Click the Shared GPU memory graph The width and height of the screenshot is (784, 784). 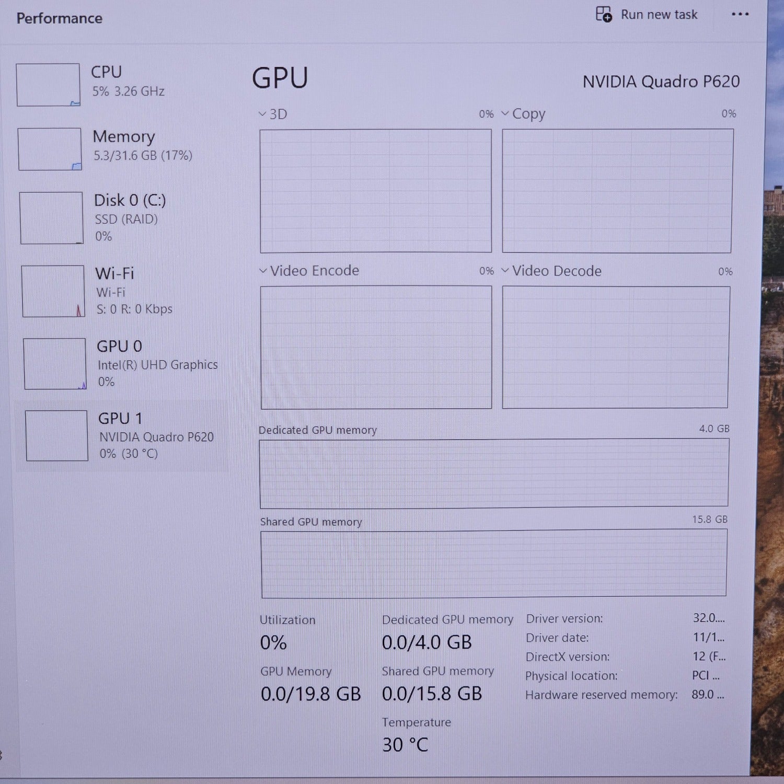coord(494,563)
